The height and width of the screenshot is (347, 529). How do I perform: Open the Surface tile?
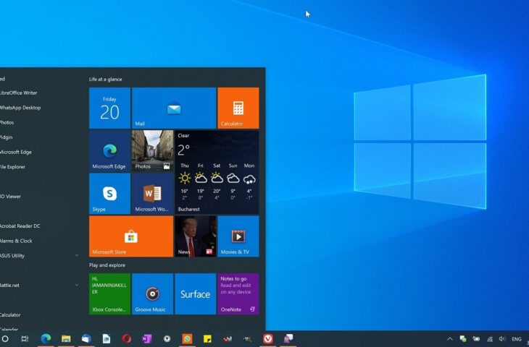click(x=196, y=294)
